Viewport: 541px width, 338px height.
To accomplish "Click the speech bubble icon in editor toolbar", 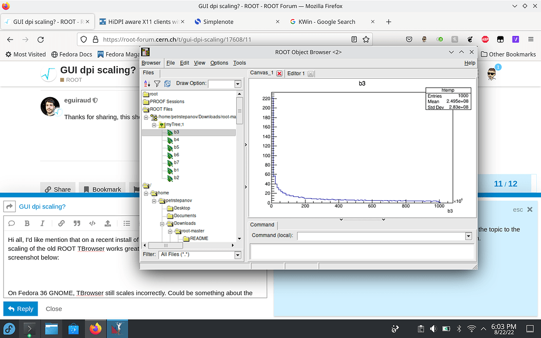I will coord(12,223).
